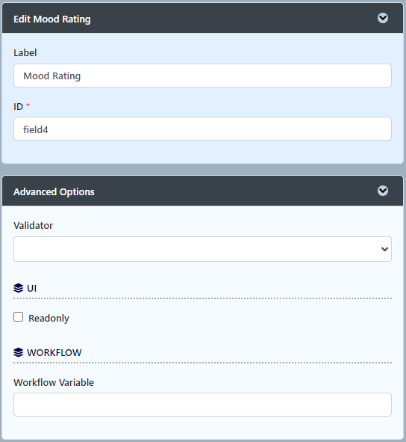Click the Readonly checkbox label text
Viewport: 406px width, 442px height.
[49, 319]
